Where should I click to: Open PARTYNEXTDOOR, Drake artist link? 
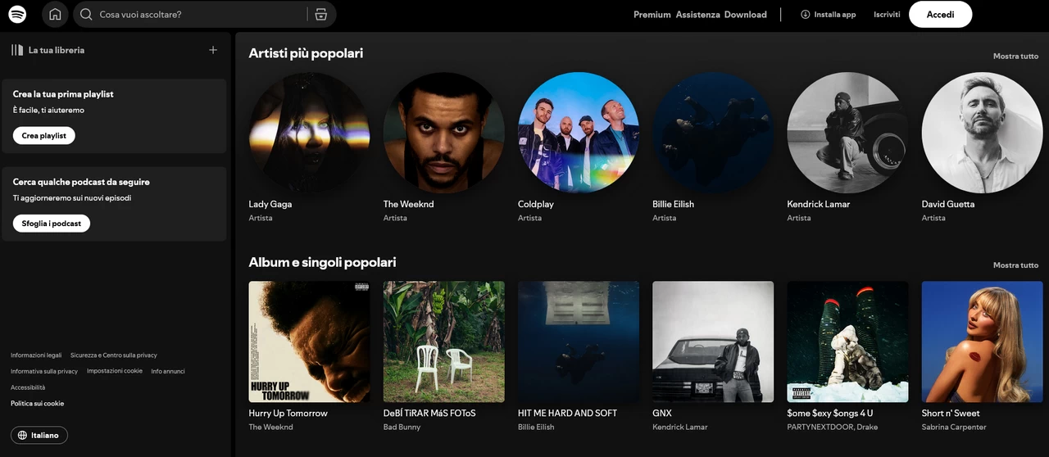pyautogui.click(x=832, y=427)
